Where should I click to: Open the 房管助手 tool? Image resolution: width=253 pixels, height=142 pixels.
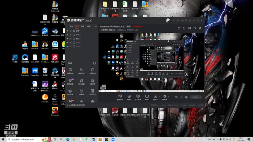pyautogui.click(x=81, y=71)
